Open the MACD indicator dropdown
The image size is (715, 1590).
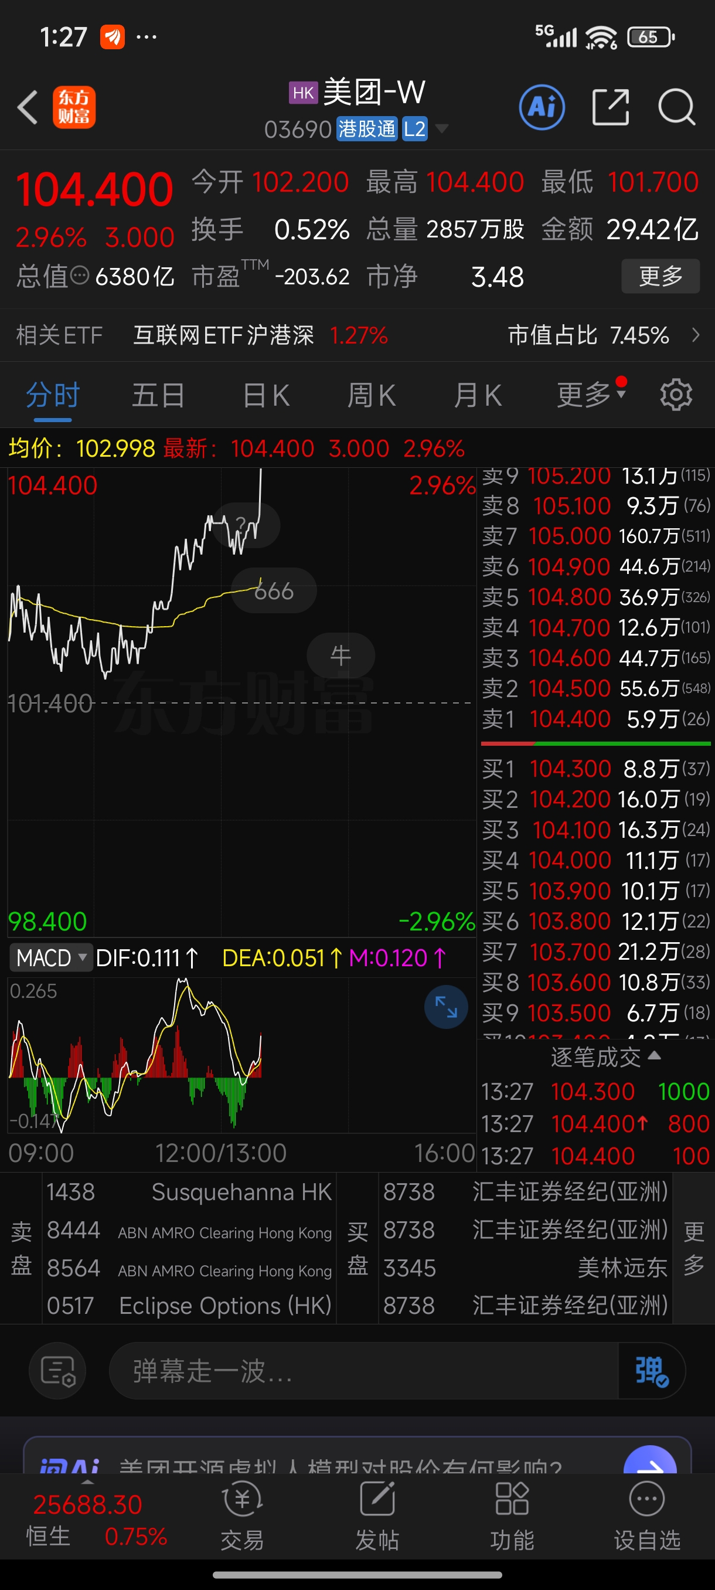[50, 957]
